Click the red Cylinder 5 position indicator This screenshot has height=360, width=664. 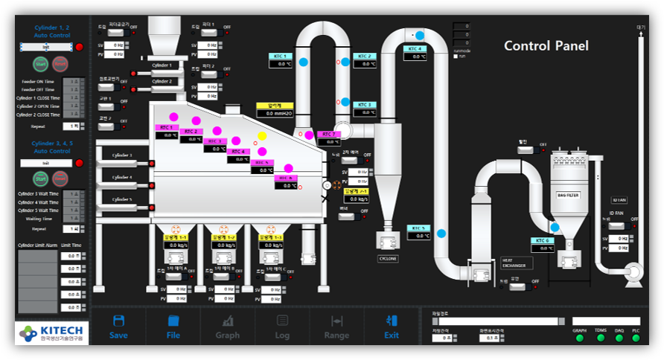pyautogui.click(x=152, y=208)
